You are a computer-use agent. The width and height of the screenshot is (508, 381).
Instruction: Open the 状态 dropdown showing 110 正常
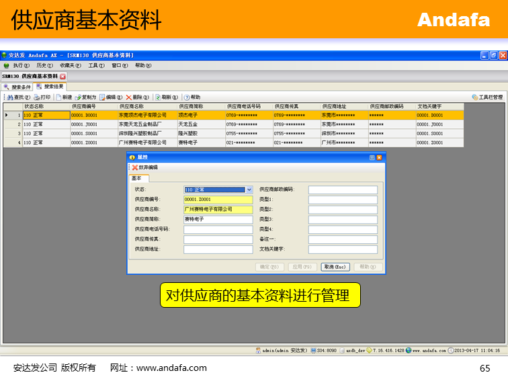click(249, 190)
